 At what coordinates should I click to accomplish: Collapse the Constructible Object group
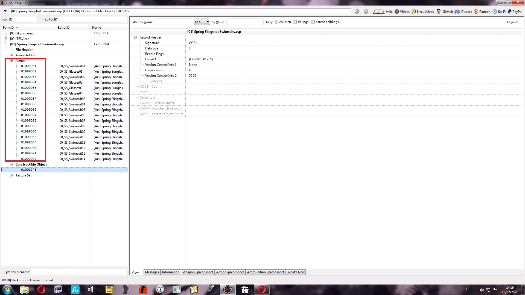[11, 164]
